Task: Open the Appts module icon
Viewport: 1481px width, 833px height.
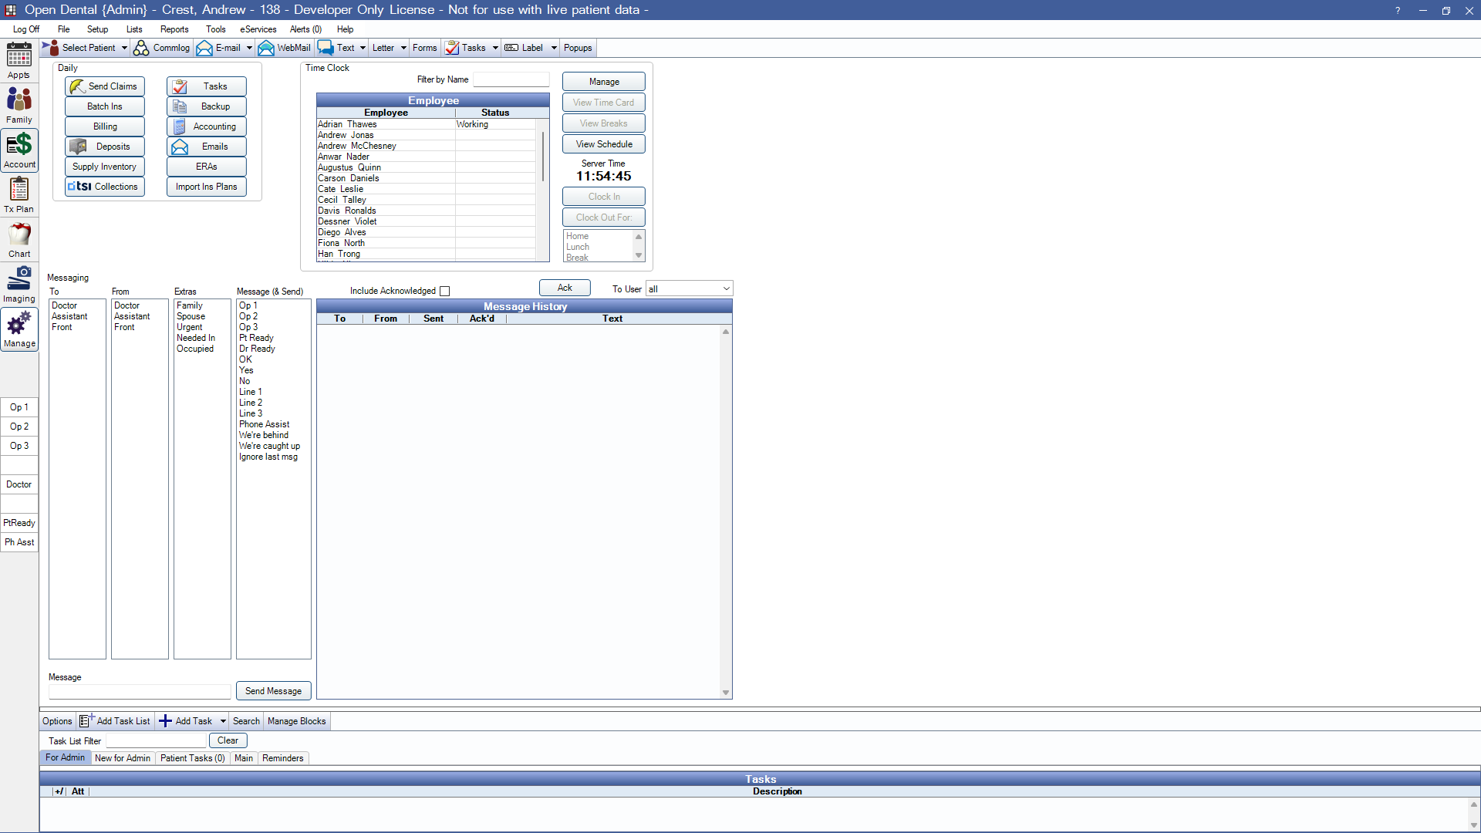Action: (x=19, y=60)
